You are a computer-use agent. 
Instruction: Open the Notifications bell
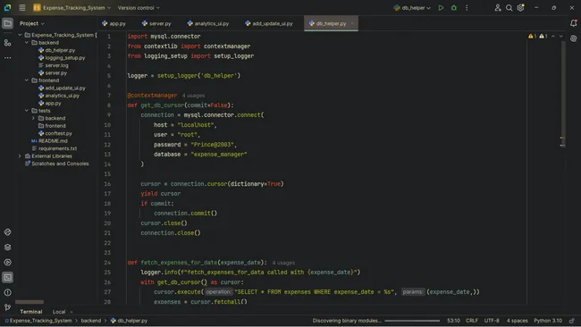tap(573, 23)
